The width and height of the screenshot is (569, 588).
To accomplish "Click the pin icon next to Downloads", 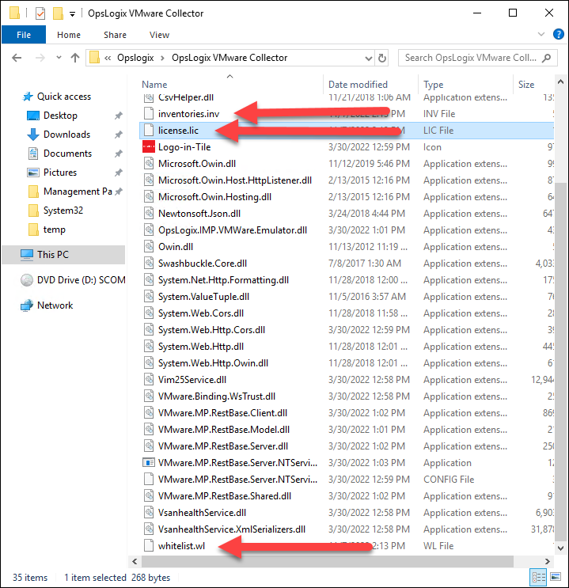I will (119, 135).
